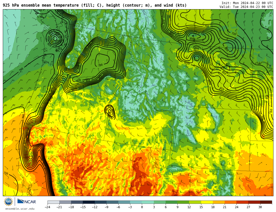Viewport: 276px width, 212px height.
Task: Click the 30 colorbar tick label
Action: (x=260, y=207)
